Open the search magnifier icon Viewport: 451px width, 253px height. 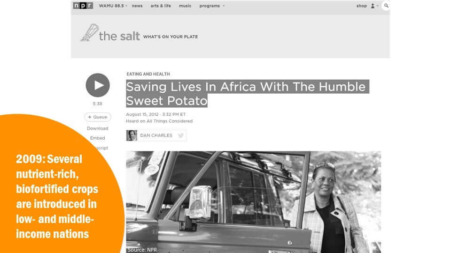pos(386,6)
